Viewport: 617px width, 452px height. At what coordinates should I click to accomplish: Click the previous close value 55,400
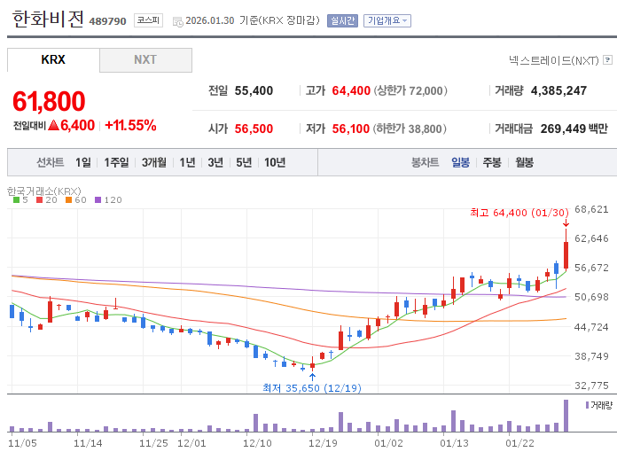pos(254,91)
